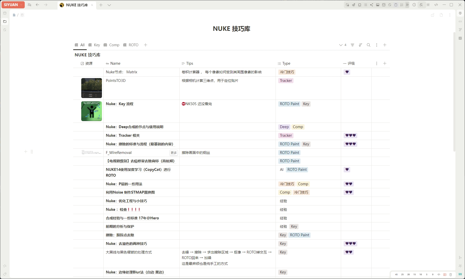
Task: Click the trash icon in status bar
Action: point(451,274)
